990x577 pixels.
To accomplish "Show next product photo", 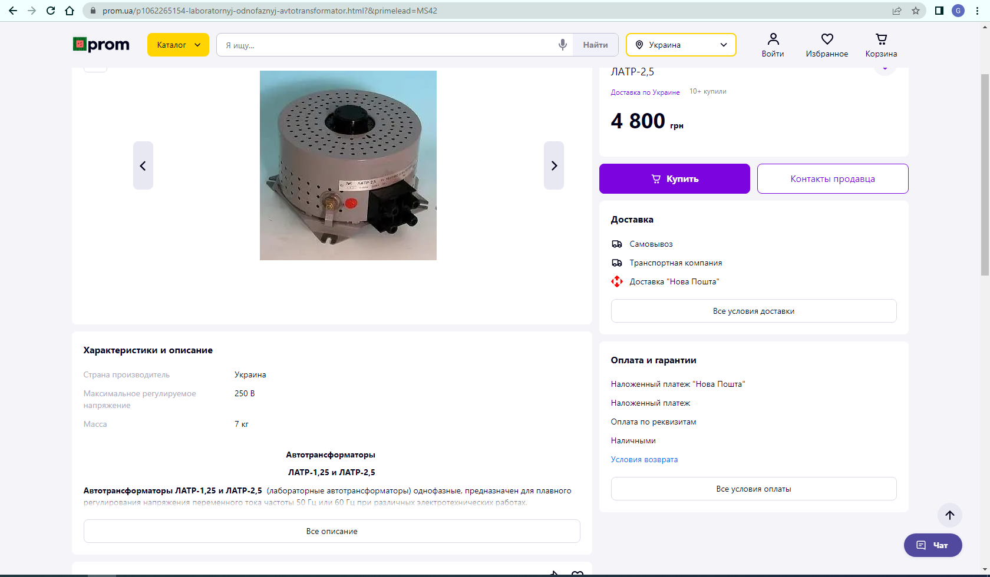I will (554, 165).
